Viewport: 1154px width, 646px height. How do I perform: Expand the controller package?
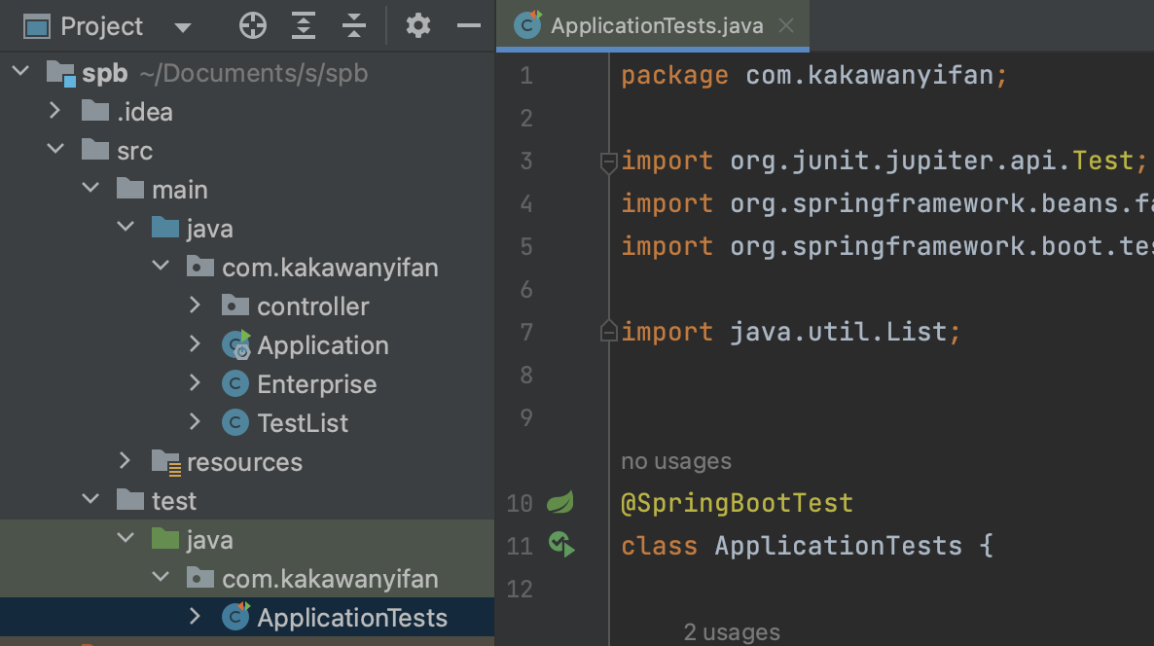[195, 306]
